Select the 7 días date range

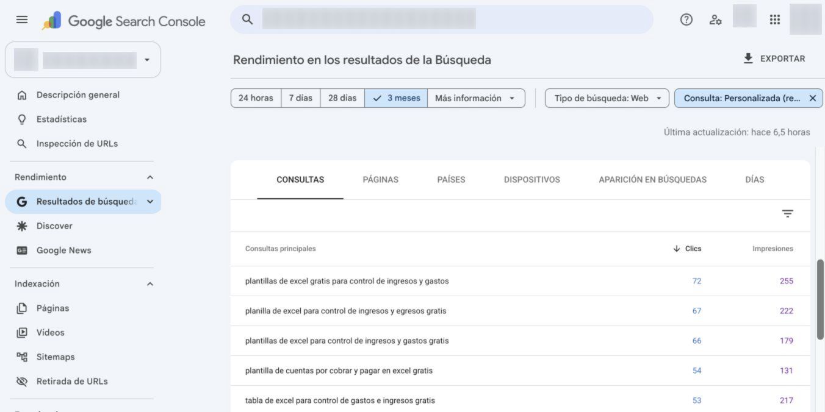coord(300,98)
